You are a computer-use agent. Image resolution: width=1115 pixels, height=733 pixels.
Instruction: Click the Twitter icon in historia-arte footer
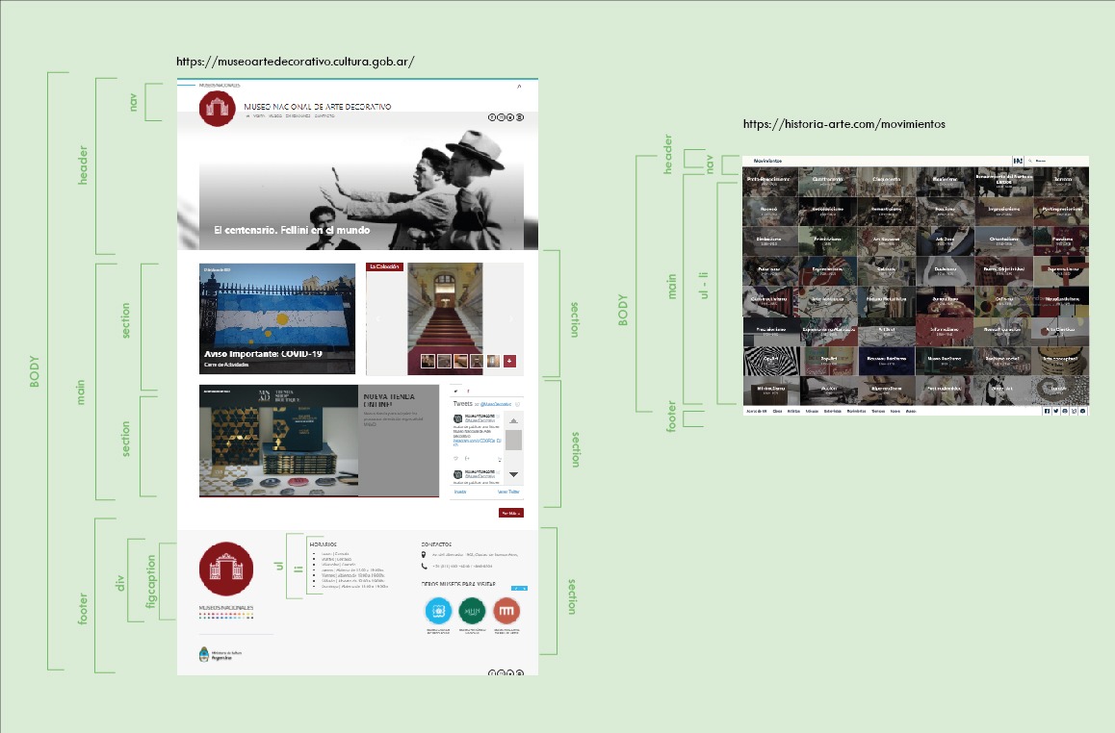pyautogui.click(x=1055, y=411)
